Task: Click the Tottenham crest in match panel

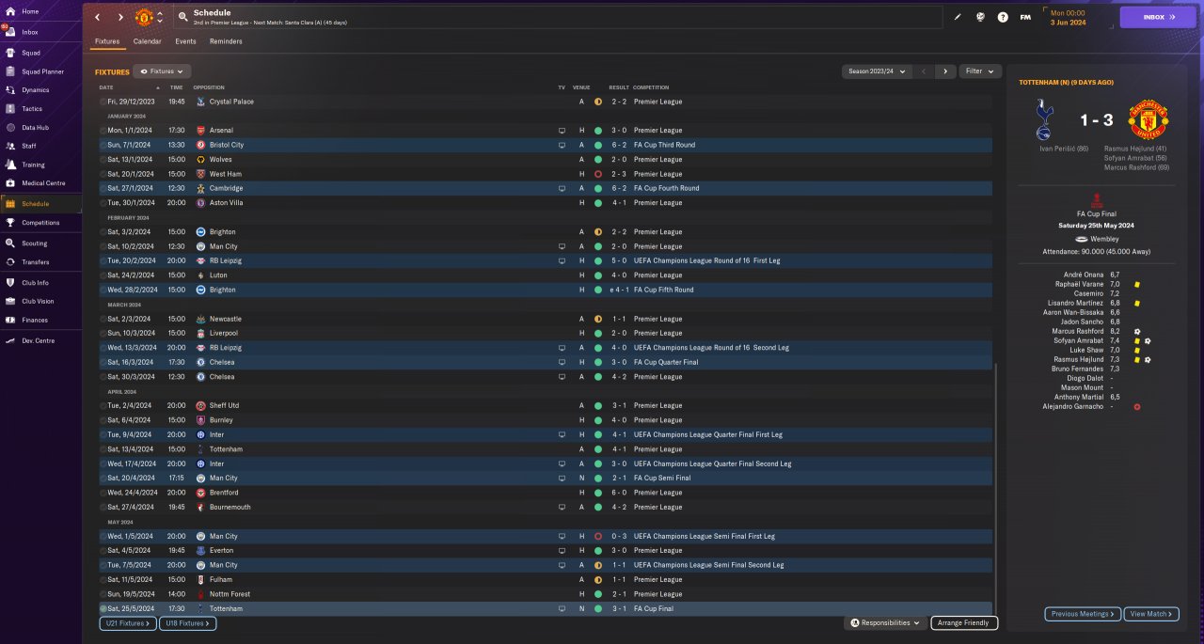Action: point(1043,118)
